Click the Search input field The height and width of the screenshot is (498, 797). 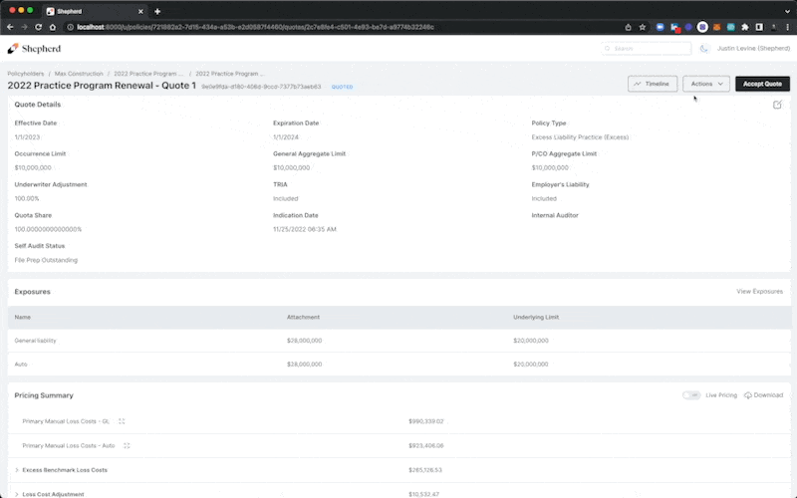pos(648,48)
